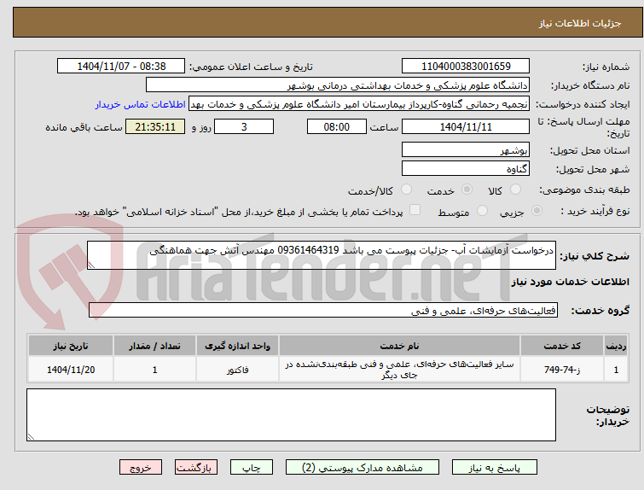Click the delivery city field گناوه
This screenshot has height=490, width=644.
point(466,168)
